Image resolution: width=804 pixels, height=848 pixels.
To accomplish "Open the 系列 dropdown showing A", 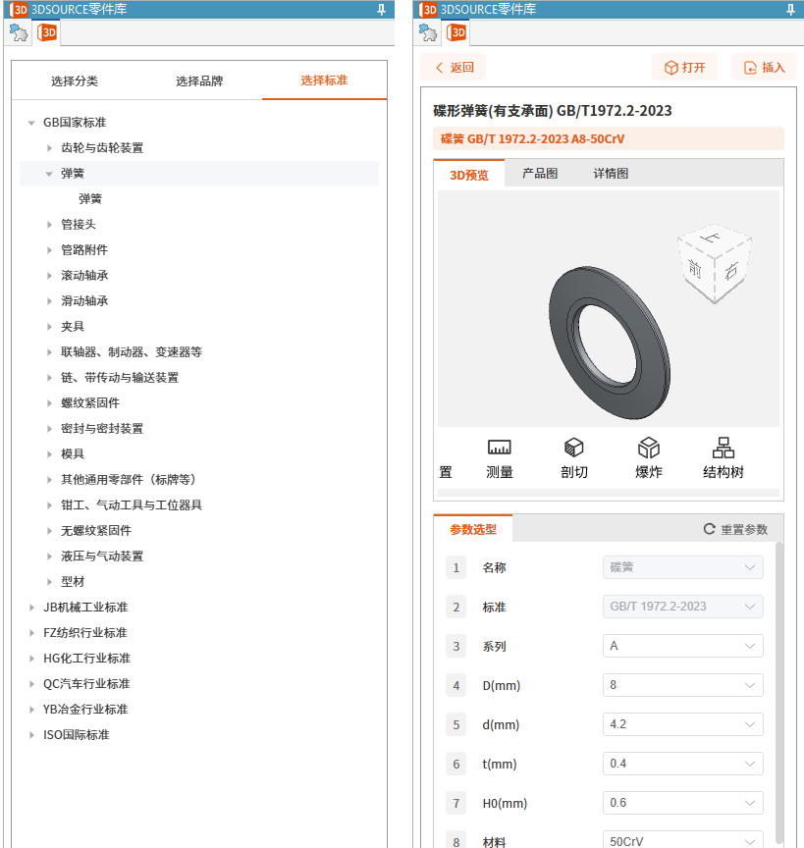I will (x=682, y=646).
